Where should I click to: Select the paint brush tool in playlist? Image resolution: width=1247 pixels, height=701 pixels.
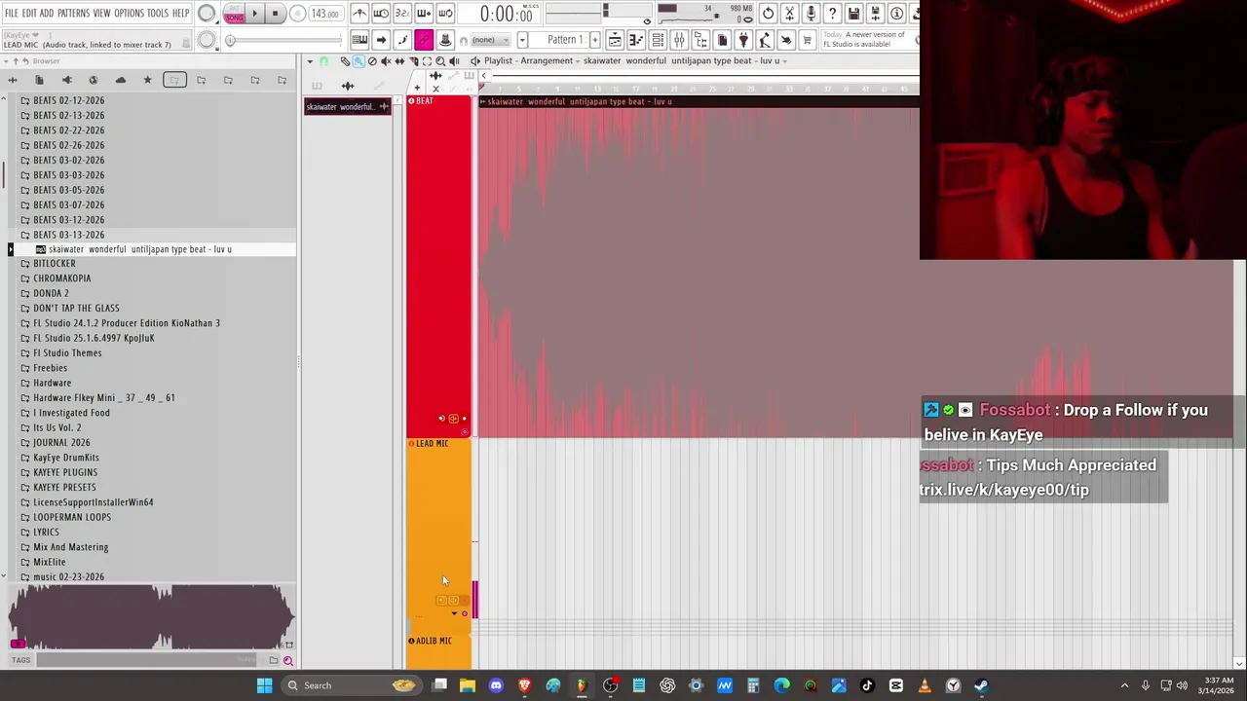tap(359, 60)
